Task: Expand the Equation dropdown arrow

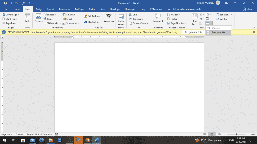Action: click(x=231, y=15)
